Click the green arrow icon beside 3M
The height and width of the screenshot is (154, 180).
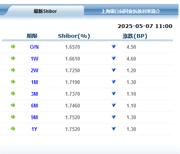point(13,93)
